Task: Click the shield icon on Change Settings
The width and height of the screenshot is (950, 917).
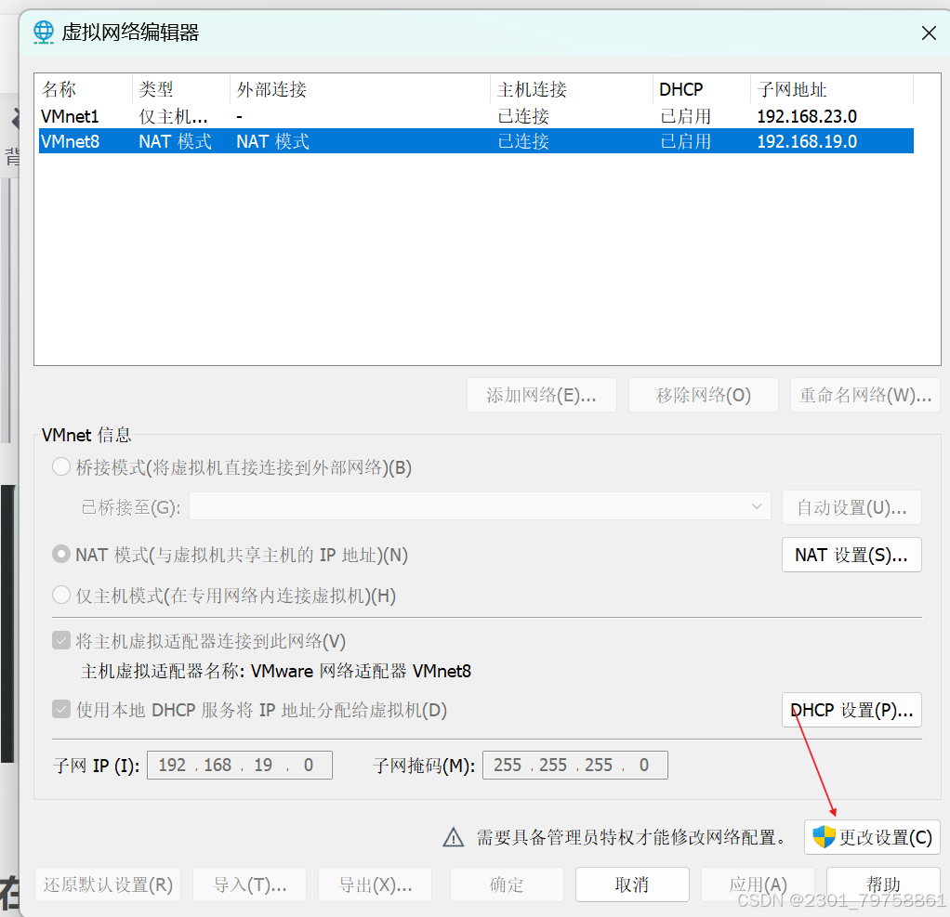Action: point(824,837)
